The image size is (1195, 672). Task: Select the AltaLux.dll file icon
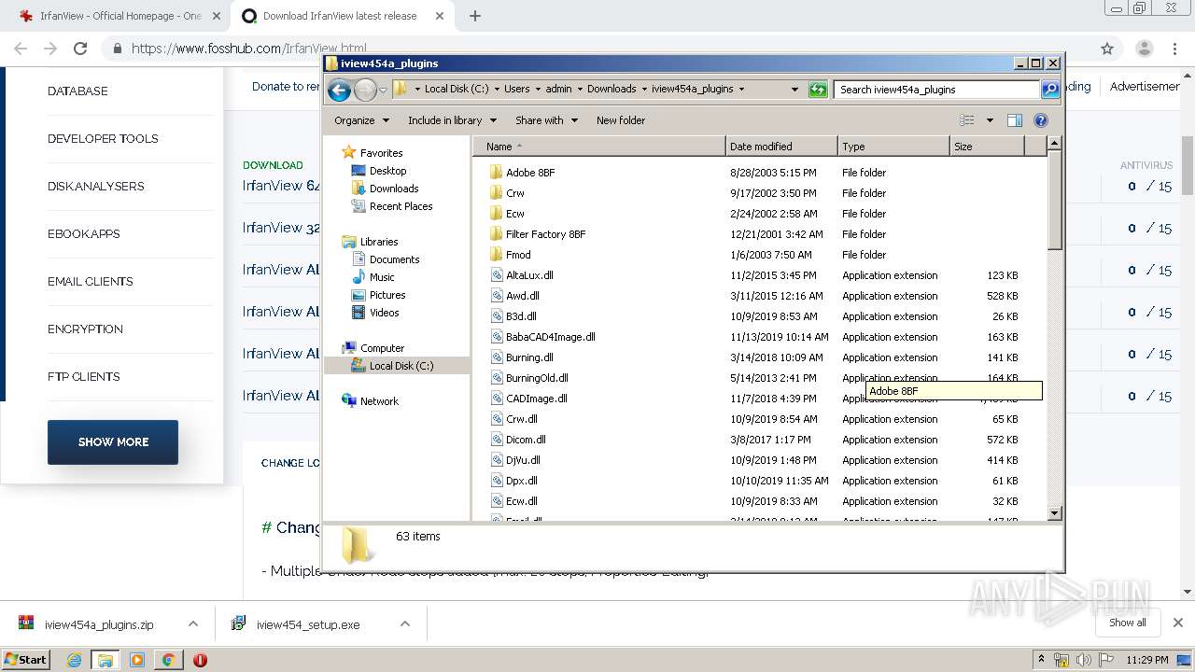tap(497, 275)
